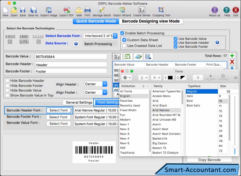Click the sigma series icon above data table
This screenshot has width=241, height=176.
pyautogui.click(x=117, y=57)
